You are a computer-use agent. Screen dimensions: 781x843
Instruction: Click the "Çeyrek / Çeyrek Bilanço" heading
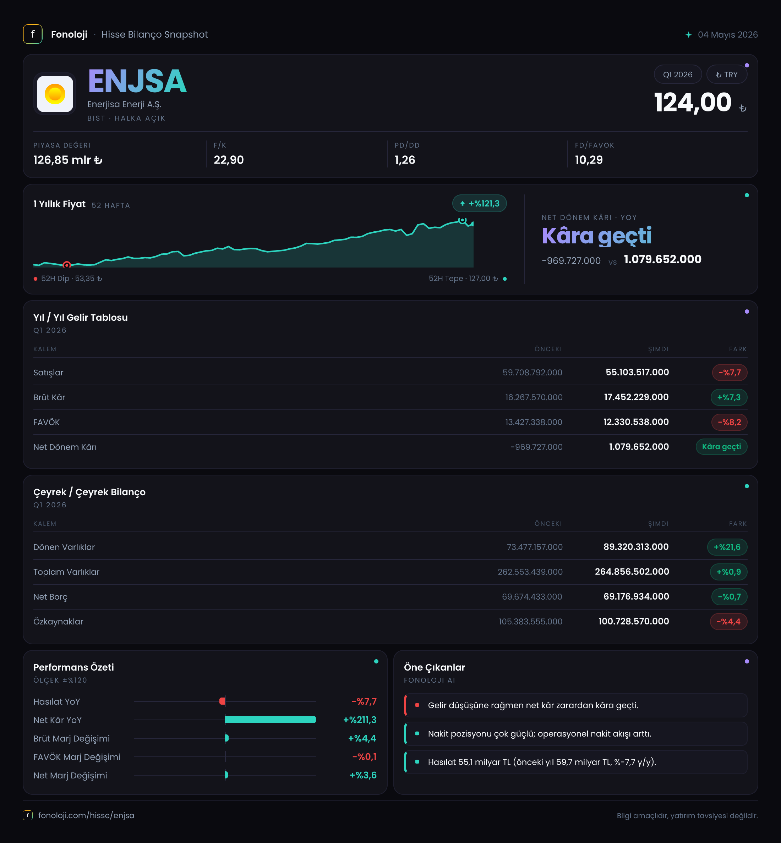tap(89, 492)
